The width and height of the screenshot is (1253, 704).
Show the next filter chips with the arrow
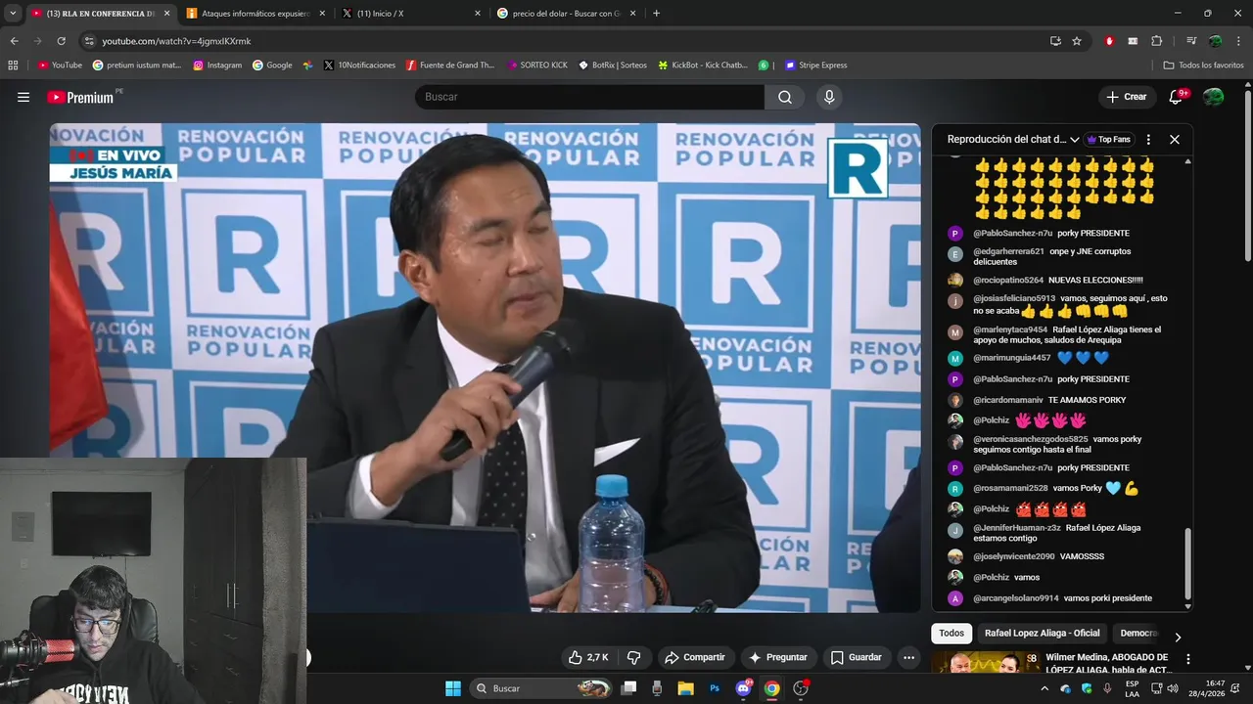coord(1178,637)
